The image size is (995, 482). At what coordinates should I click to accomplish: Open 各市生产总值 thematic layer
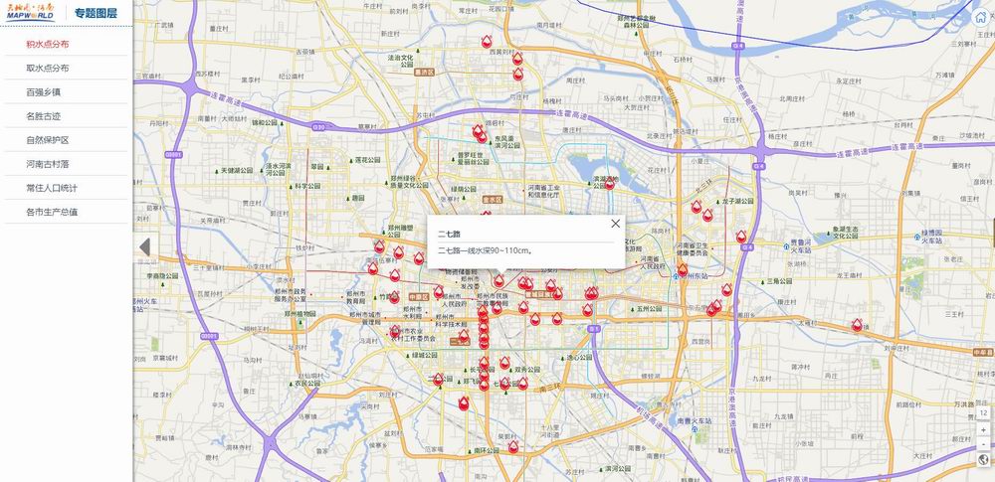pyautogui.click(x=52, y=211)
